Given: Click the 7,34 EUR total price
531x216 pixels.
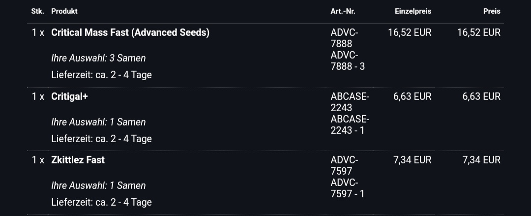Looking at the screenshot, I should [x=481, y=160].
